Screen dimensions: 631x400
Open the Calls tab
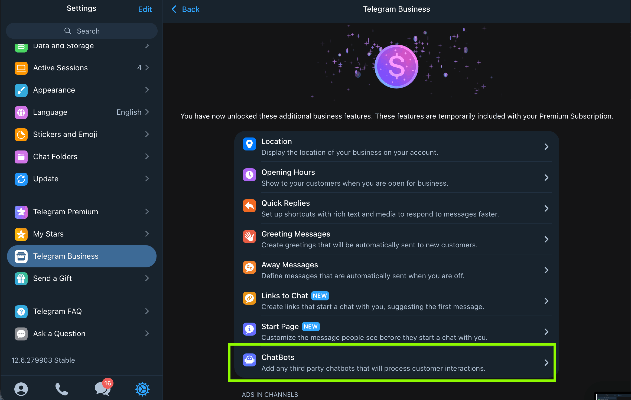tap(62, 389)
